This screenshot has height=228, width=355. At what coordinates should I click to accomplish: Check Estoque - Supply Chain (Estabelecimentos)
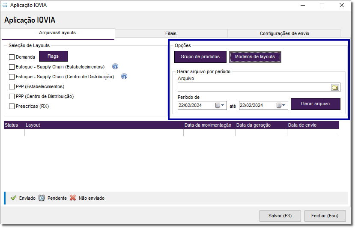[12, 67]
